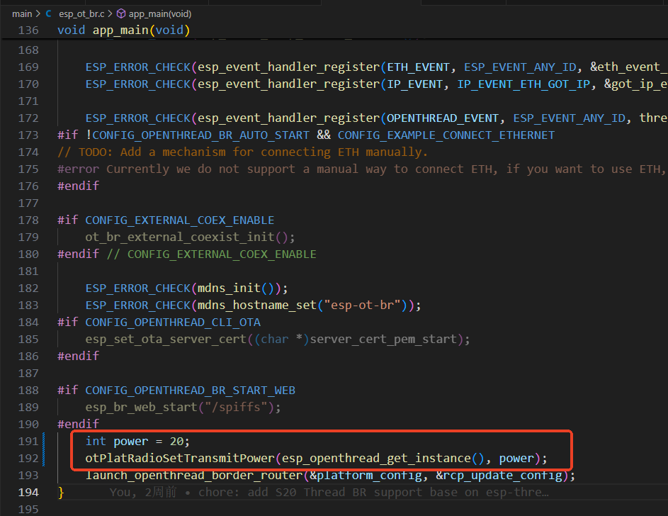Click the C file icon in breadcrumb
The width and height of the screenshot is (668, 516).
(48, 13)
